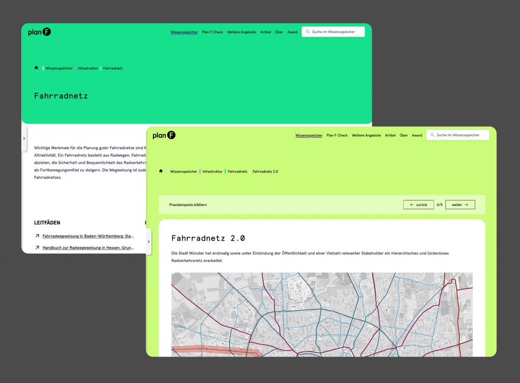Click the plan F logo in the green header

click(x=39, y=32)
